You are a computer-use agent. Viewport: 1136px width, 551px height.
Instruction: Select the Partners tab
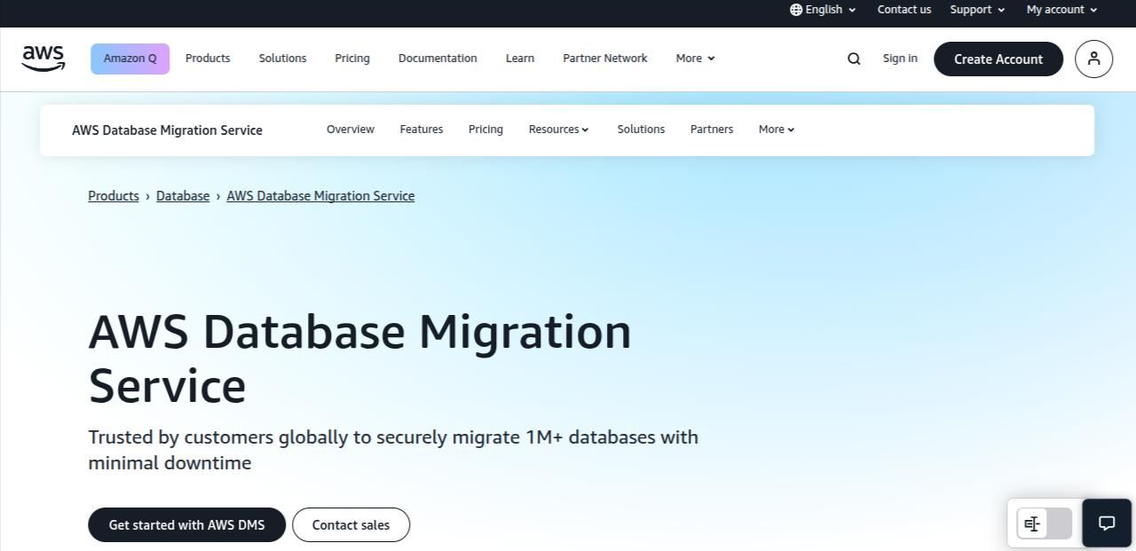click(x=712, y=130)
